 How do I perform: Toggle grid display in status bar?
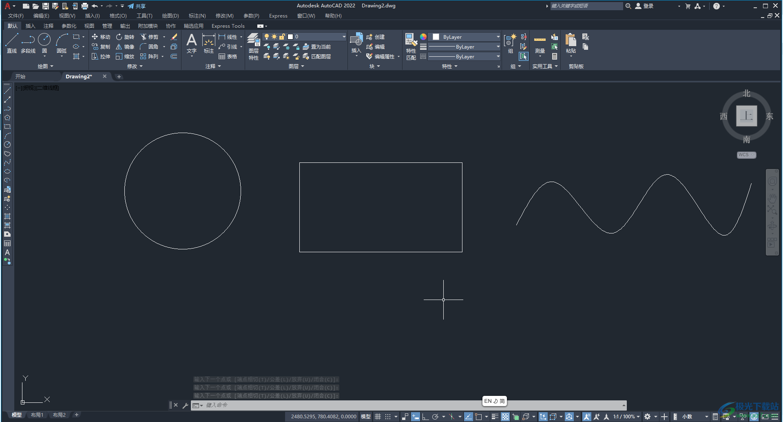coord(378,417)
